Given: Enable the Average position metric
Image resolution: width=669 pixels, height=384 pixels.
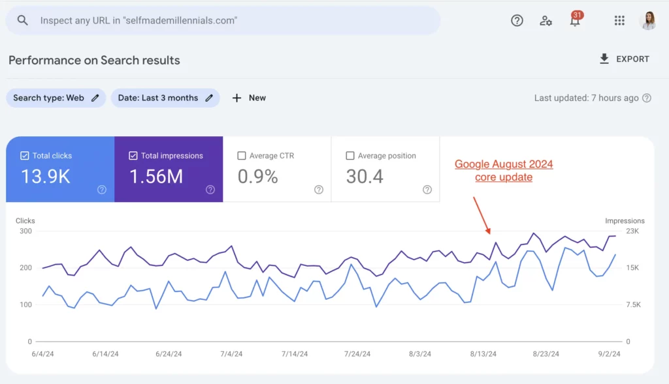Looking at the screenshot, I should pos(351,156).
